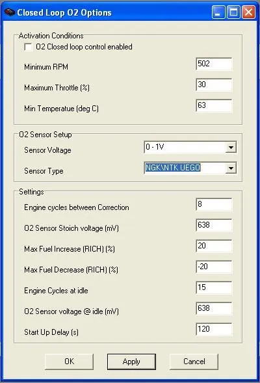Expand the Sensor Type dropdown arrow
Viewport: 260px width, 383px height.
[231, 168]
